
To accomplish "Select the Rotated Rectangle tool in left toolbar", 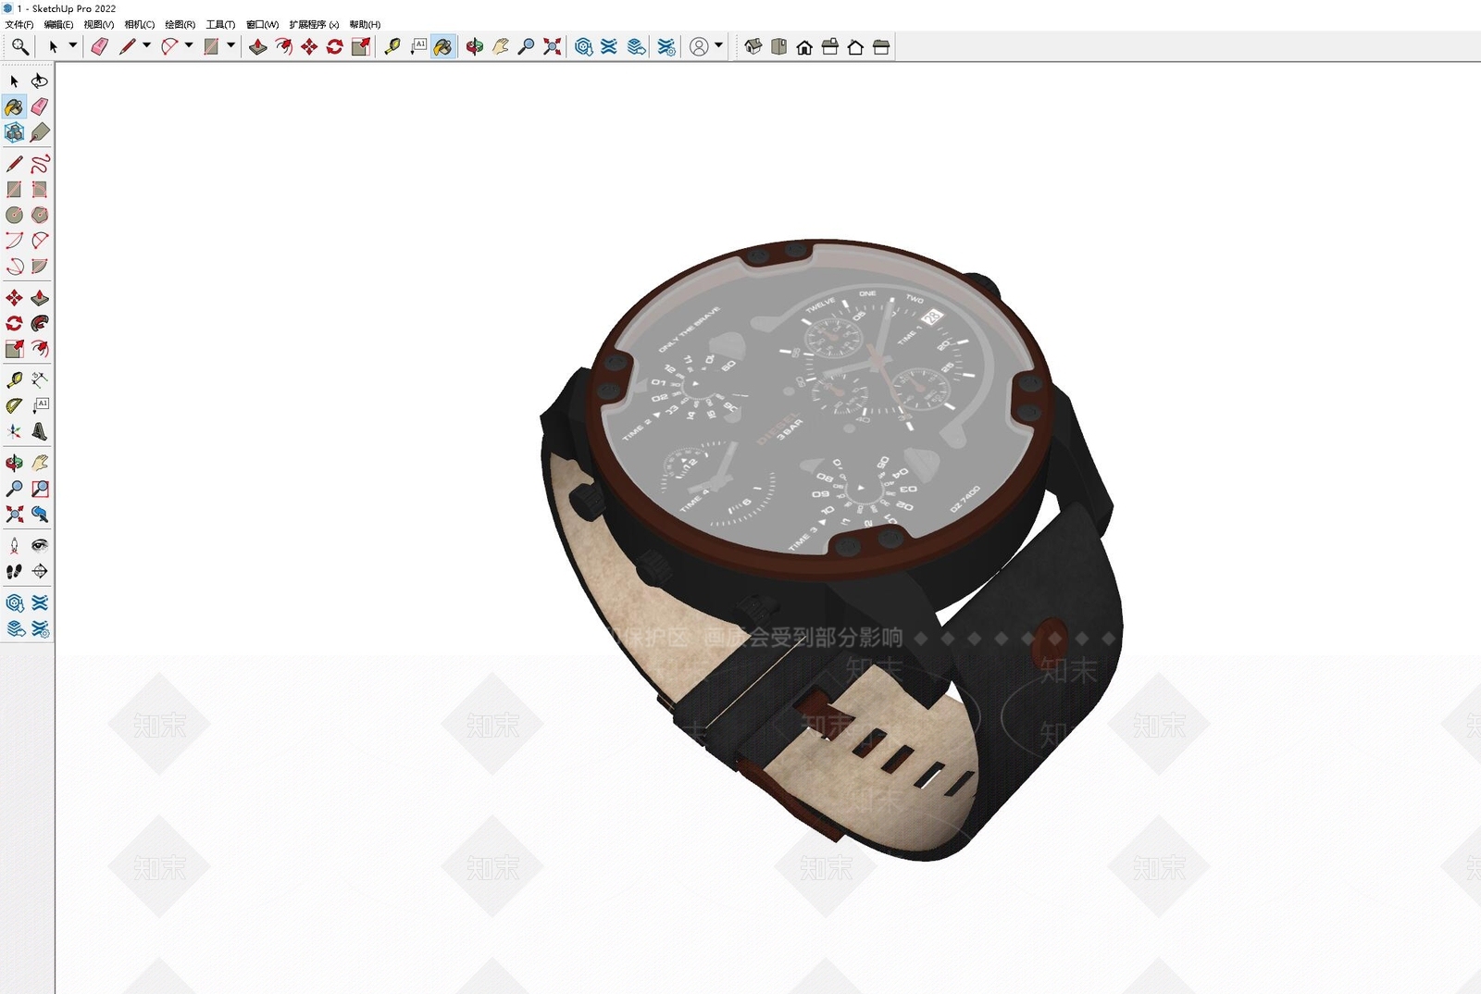I will click(x=40, y=190).
